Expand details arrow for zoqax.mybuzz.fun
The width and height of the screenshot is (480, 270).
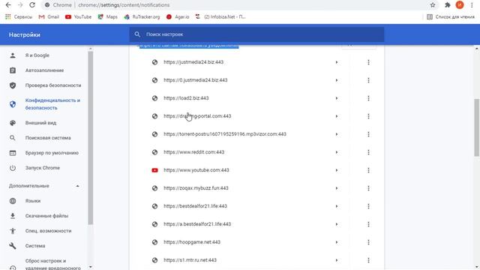[x=337, y=188]
